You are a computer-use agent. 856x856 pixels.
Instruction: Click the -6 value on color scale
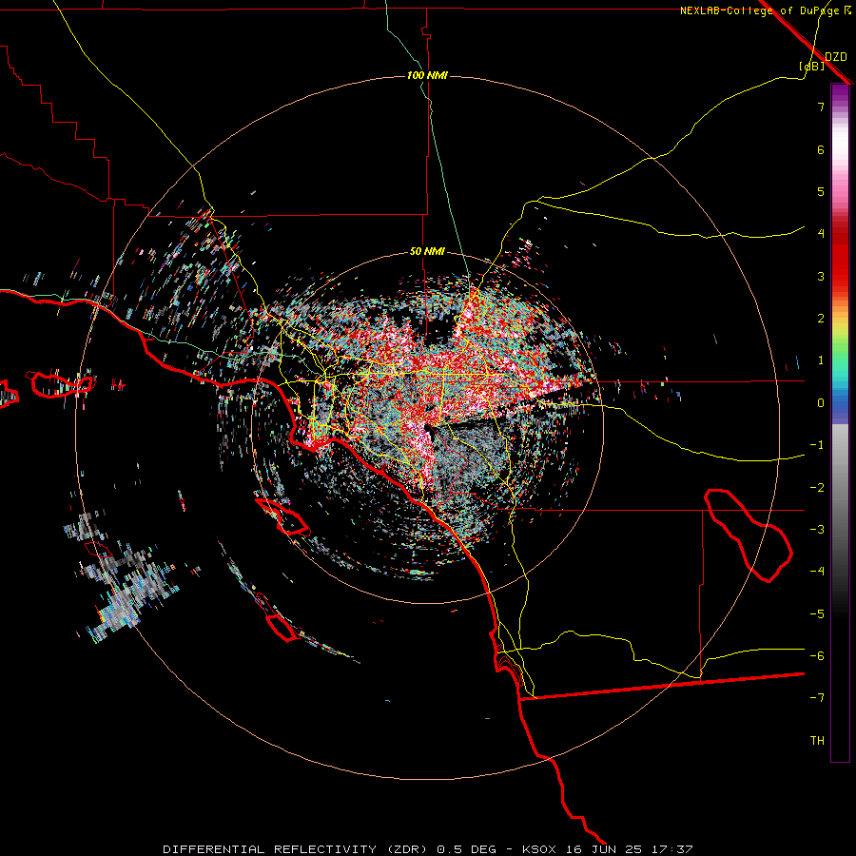click(x=817, y=656)
